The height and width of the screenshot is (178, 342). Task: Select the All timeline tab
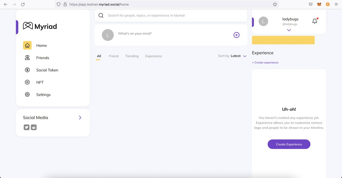pos(99,56)
